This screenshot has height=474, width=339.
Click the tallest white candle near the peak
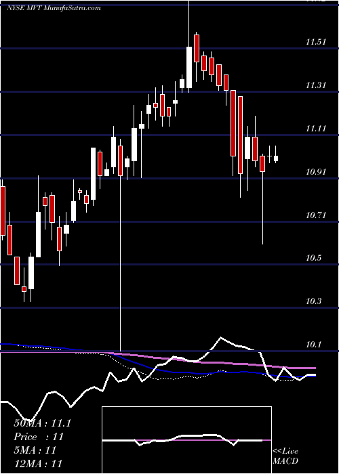189,68
